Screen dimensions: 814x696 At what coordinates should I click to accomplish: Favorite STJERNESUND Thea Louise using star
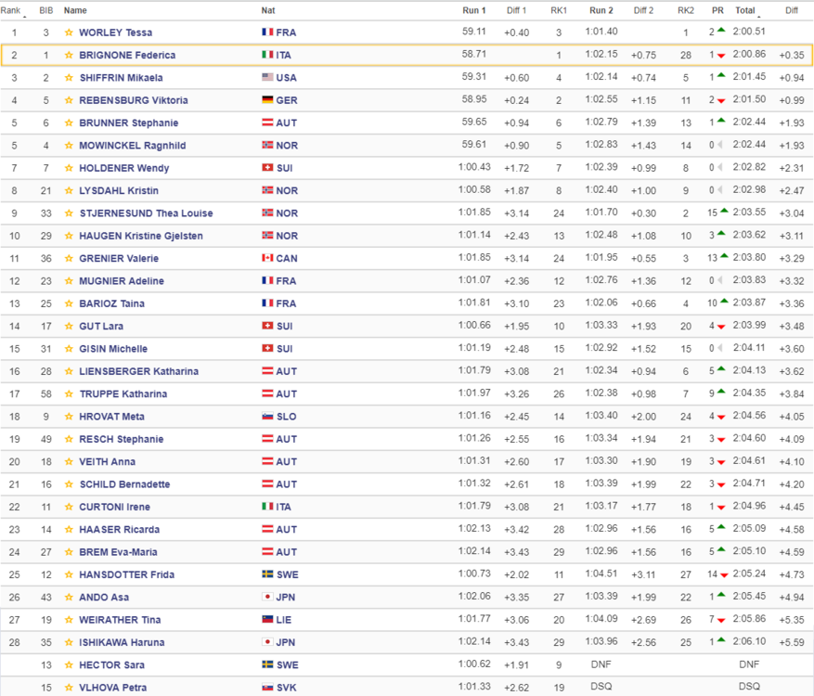coord(69,213)
